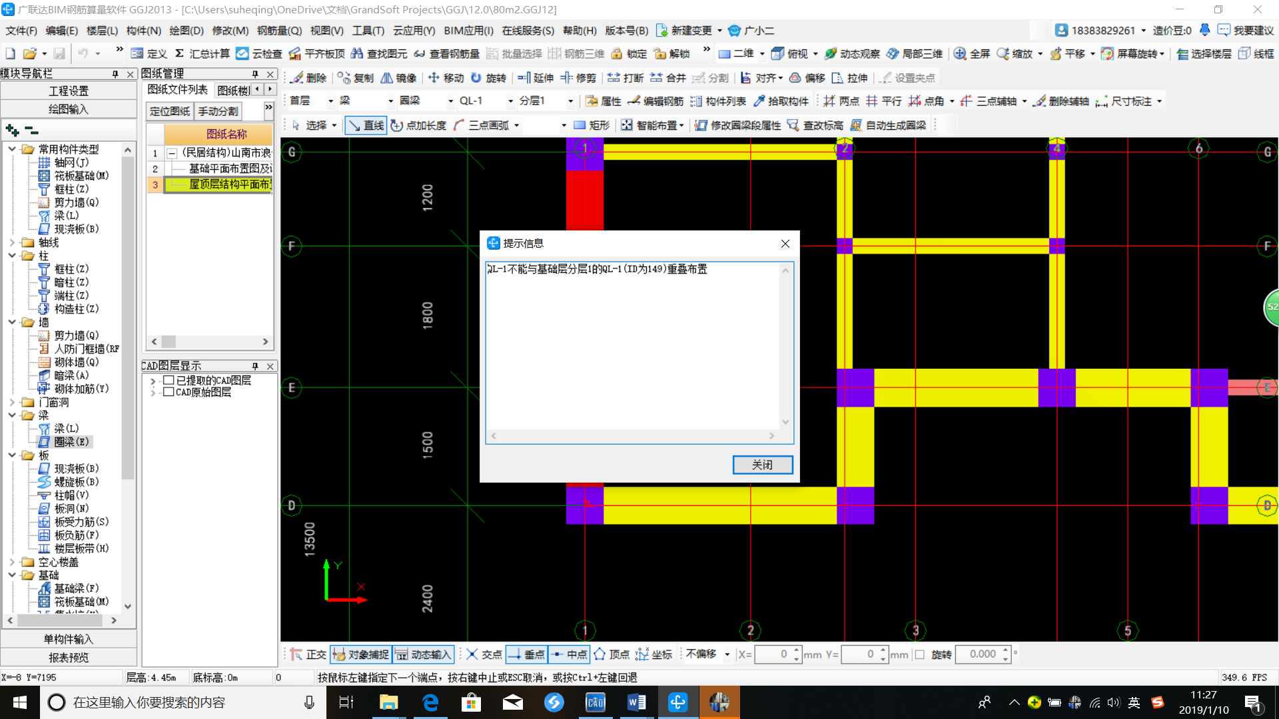The width and height of the screenshot is (1279, 719).
Task: Select the 偏移 (offset) tool
Action: point(807,78)
